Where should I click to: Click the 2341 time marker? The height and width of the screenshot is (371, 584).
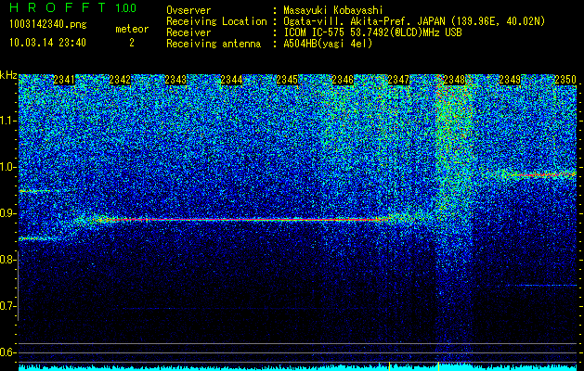point(64,80)
